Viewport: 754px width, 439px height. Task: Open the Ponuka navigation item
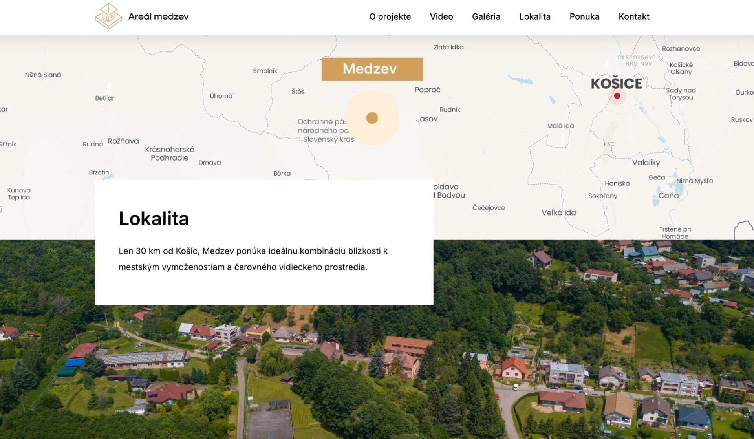click(x=584, y=16)
